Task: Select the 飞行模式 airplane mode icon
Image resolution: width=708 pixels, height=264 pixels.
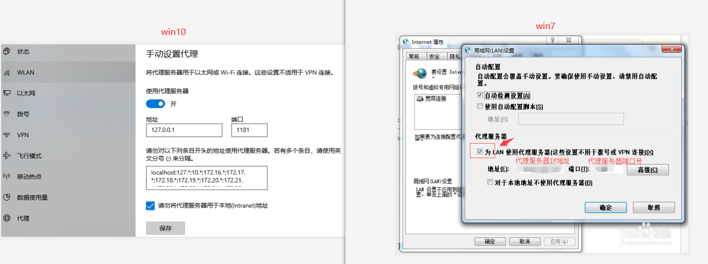Action: 6,156
